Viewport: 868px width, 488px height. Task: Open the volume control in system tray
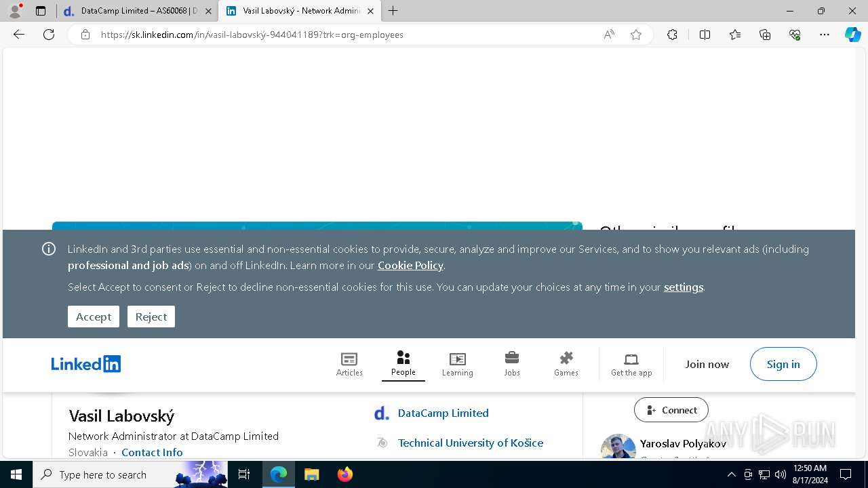click(x=781, y=474)
